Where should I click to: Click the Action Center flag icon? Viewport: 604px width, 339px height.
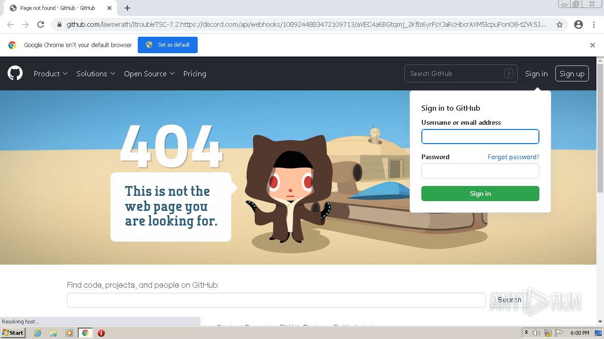click(560, 333)
